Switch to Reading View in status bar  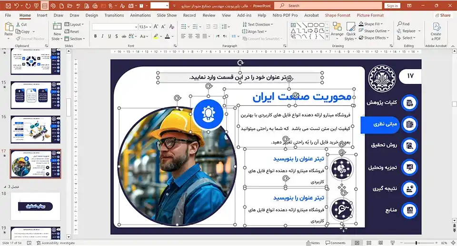point(381,243)
